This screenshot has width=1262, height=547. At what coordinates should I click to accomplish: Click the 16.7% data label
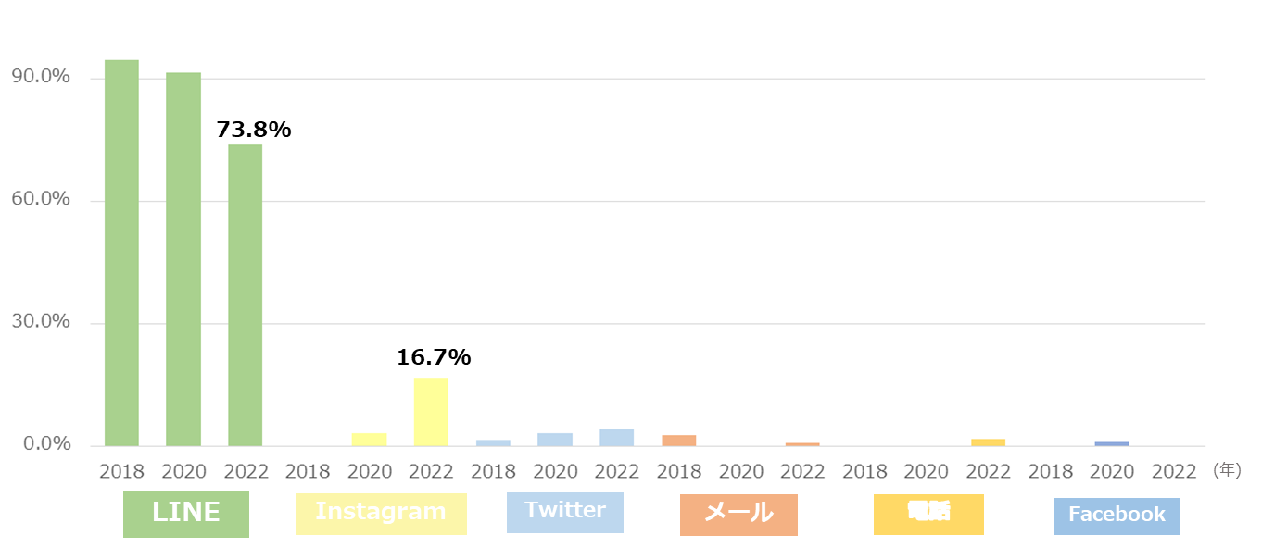point(434,357)
